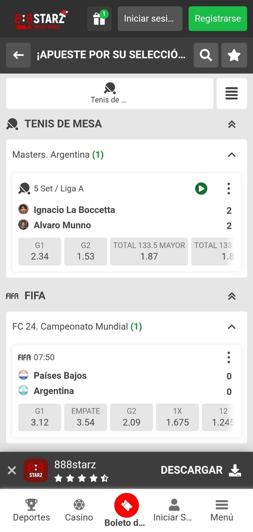Open favorites star icon
253x532 pixels.
[x=234, y=55]
